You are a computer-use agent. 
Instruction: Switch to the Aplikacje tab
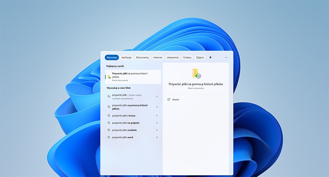point(127,57)
